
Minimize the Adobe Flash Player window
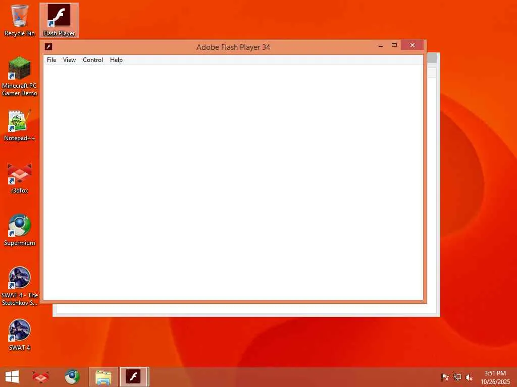(x=381, y=45)
